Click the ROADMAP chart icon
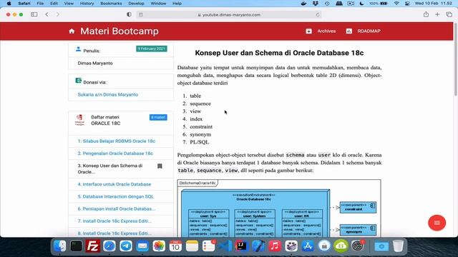This screenshot has height=257, width=458. point(349,31)
